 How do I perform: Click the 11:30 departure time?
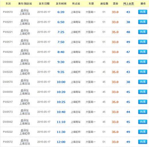click(61, 132)
